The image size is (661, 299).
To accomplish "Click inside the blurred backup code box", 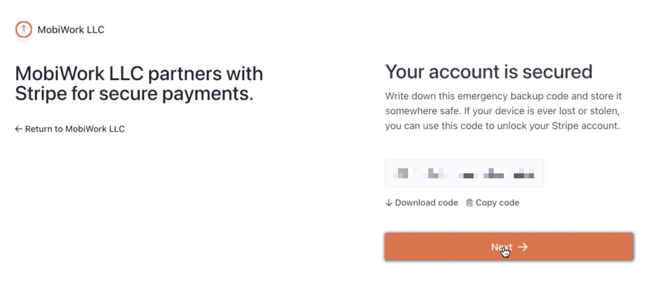I will [464, 173].
